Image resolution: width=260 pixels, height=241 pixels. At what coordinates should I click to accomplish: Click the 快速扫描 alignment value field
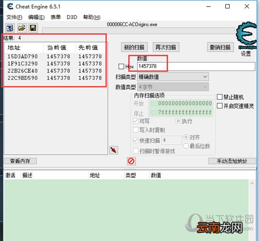(x=172, y=140)
